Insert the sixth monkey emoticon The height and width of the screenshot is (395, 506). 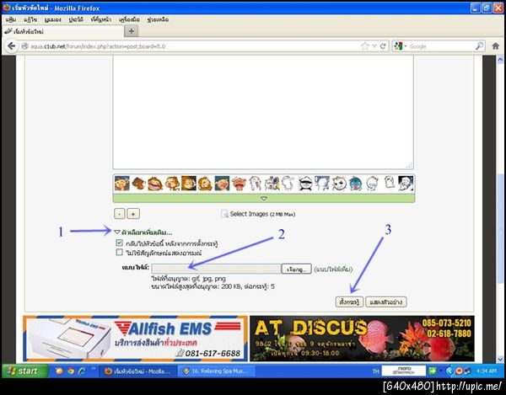[205, 184]
